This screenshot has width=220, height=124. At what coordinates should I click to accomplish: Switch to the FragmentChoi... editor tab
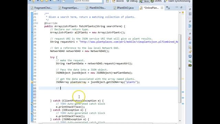[42, 8]
